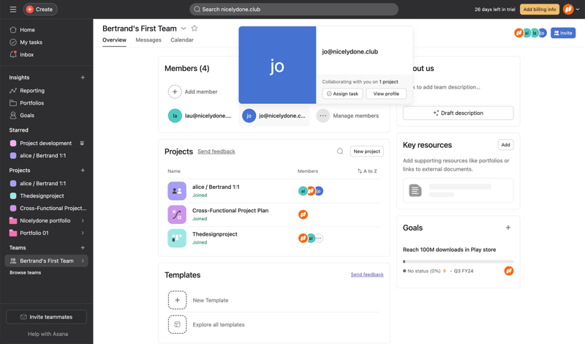This screenshot has height=344, width=585.
Task: Expand Bertrand's First Team chevron in sidebar
Action: tap(83, 261)
